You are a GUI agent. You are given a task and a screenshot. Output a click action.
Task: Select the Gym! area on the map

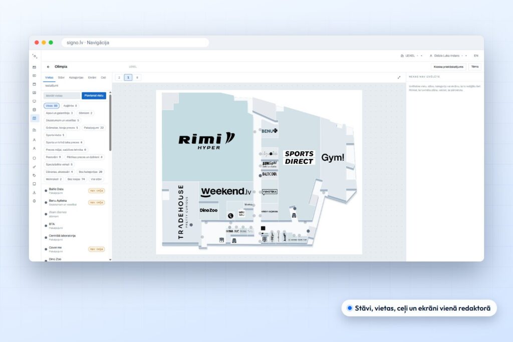[333, 157]
